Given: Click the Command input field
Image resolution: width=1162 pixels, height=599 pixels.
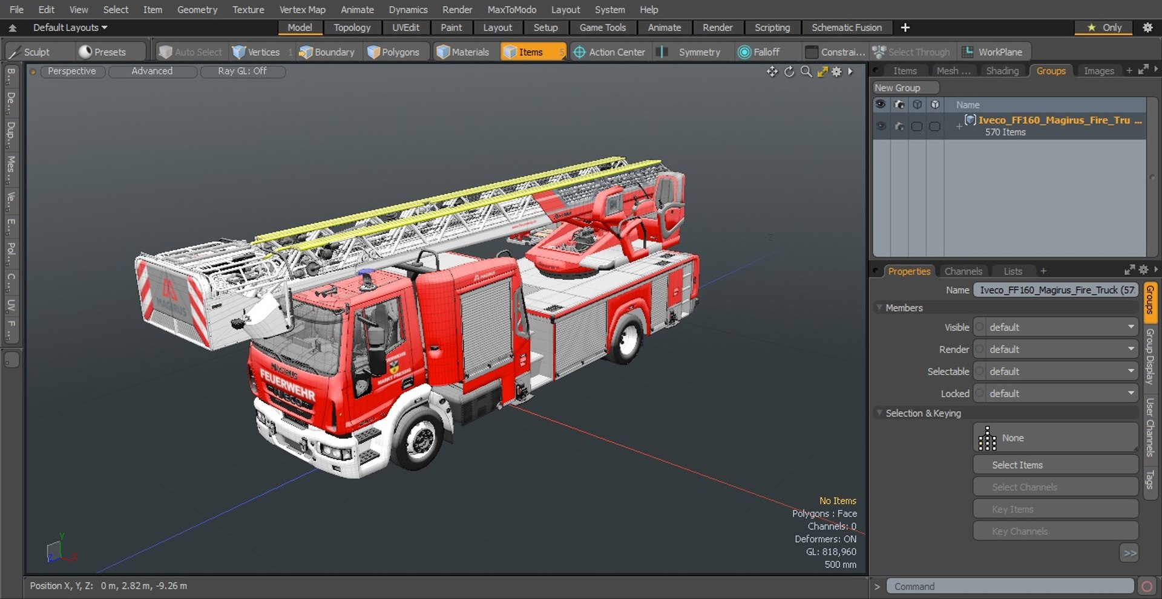Looking at the screenshot, I should [1009, 586].
